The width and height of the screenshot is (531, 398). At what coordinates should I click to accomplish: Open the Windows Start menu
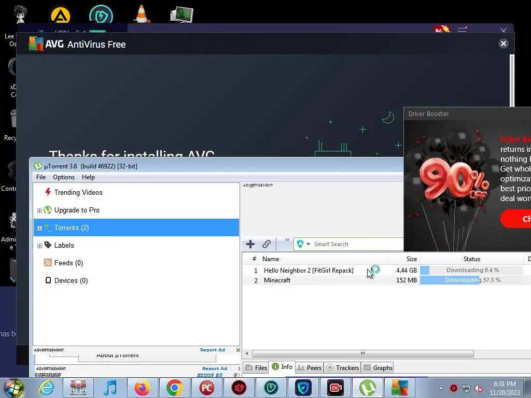tap(13, 388)
